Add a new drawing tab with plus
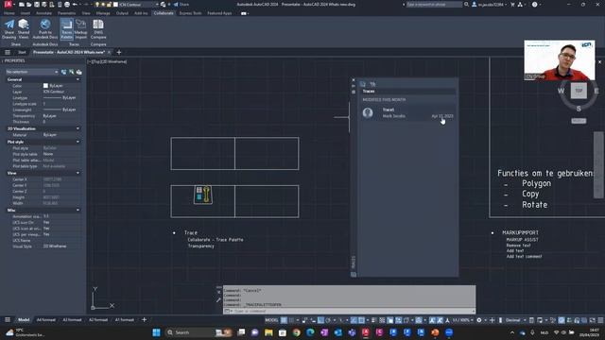 tap(119, 52)
